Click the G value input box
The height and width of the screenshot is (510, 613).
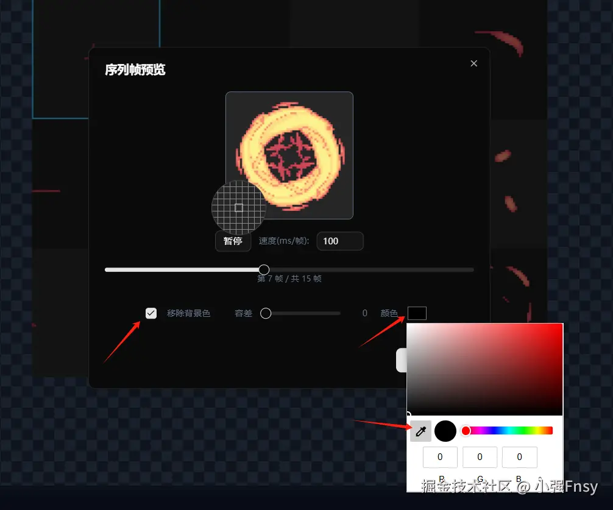[480, 457]
